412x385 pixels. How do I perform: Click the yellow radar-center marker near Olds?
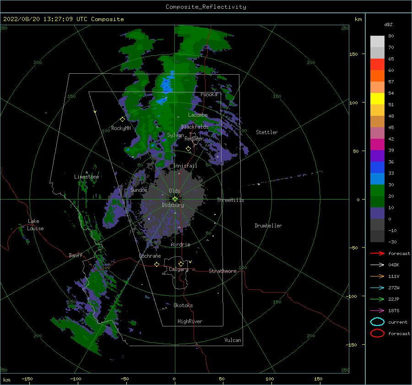click(x=175, y=199)
